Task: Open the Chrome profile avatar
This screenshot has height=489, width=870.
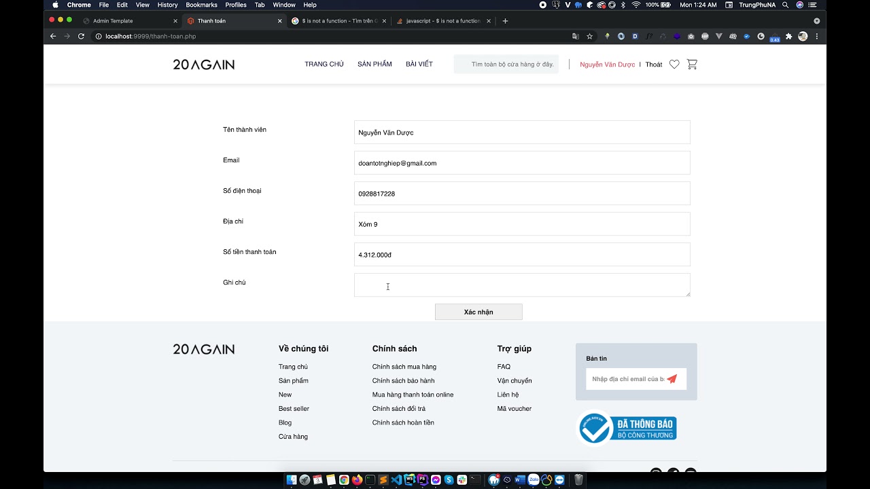Action: click(803, 36)
